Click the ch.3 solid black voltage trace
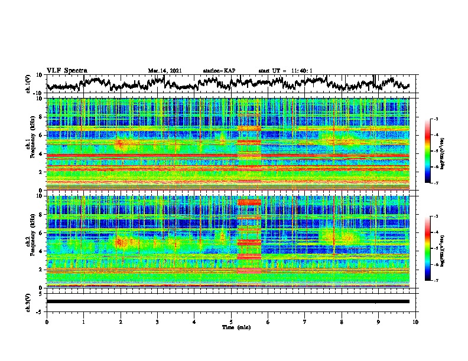This screenshot has width=468, height=361. coord(228,301)
